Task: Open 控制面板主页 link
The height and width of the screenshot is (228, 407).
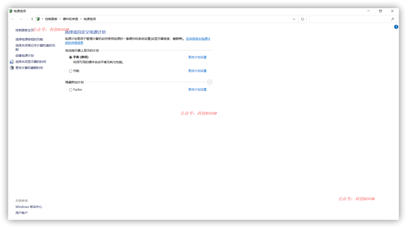Action: (24, 30)
